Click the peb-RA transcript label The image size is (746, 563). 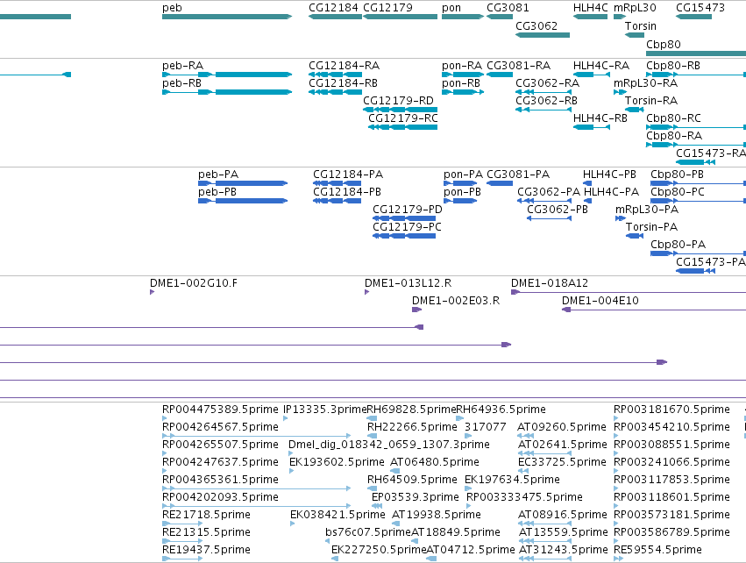(x=182, y=65)
